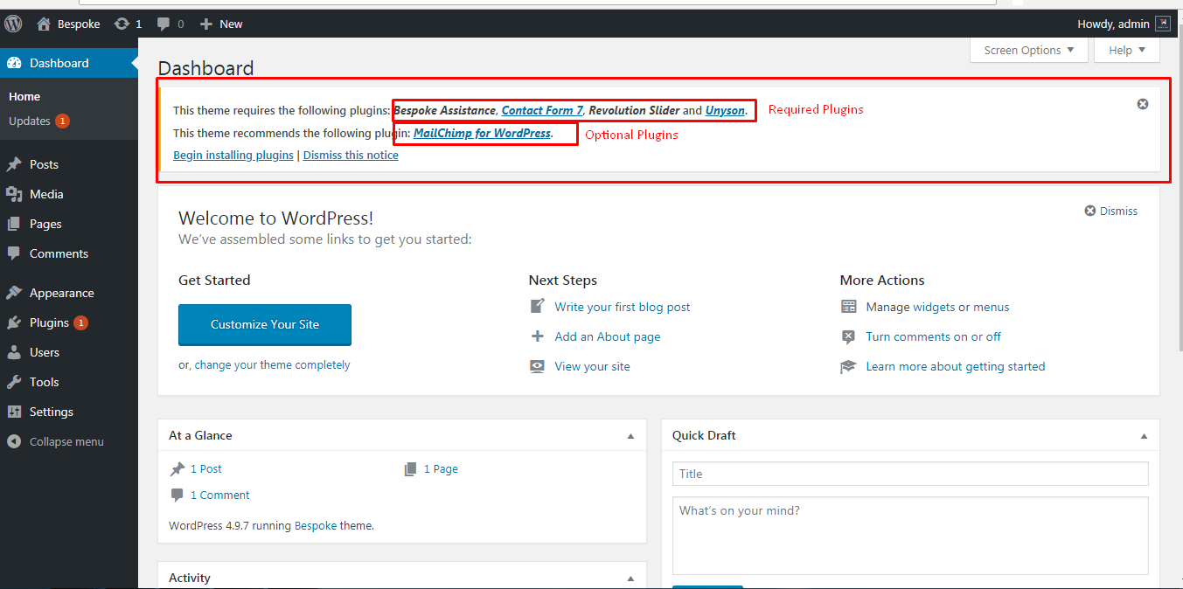The image size is (1183, 589).
Task: Open the Howdy, admin account menu
Action: (1124, 24)
